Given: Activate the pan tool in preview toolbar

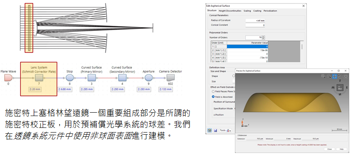Looking at the screenshot, I should pos(335,76).
